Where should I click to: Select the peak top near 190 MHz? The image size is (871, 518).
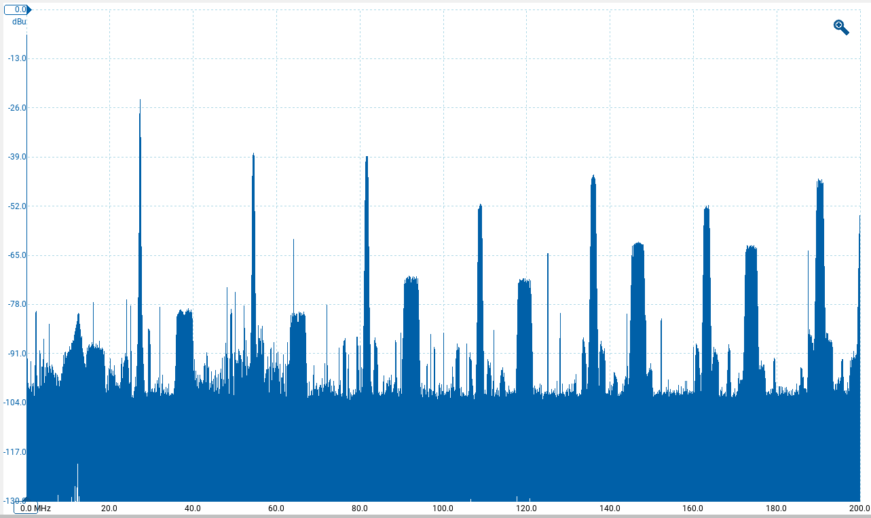pyautogui.click(x=820, y=181)
